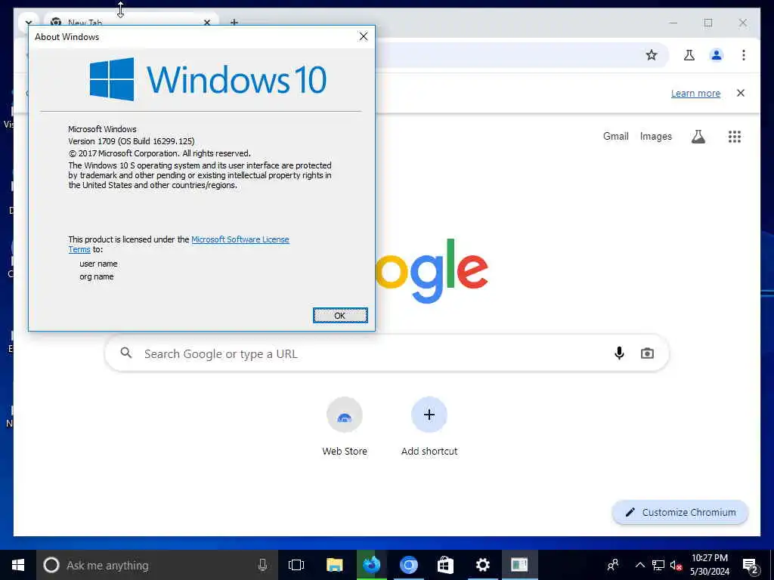Open Images link on New Tab page
The width and height of the screenshot is (774, 580).
(656, 136)
